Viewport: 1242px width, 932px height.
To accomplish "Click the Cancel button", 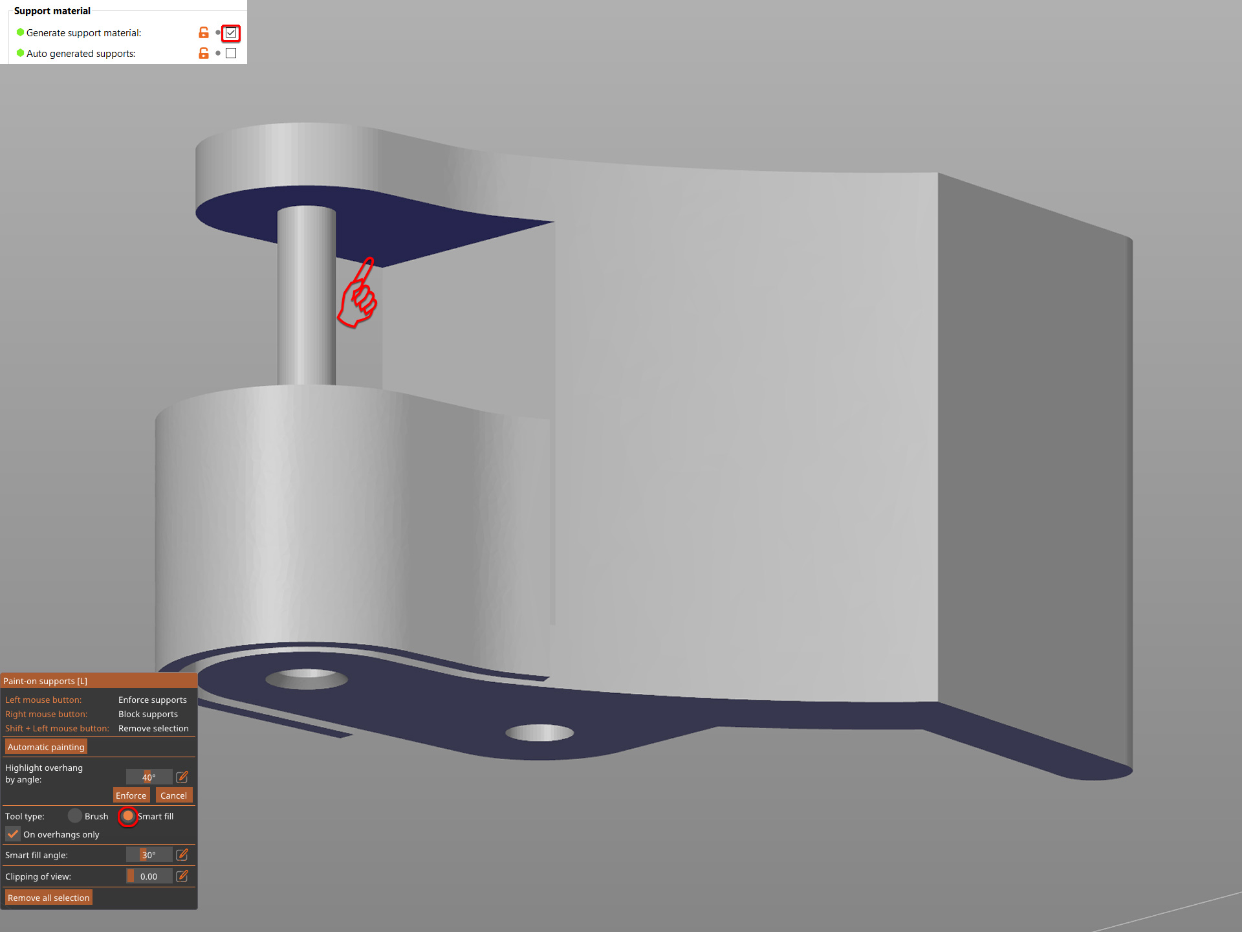I will tap(173, 795).
